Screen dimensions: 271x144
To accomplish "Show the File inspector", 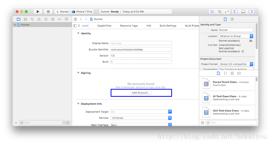I will point(225,19).
